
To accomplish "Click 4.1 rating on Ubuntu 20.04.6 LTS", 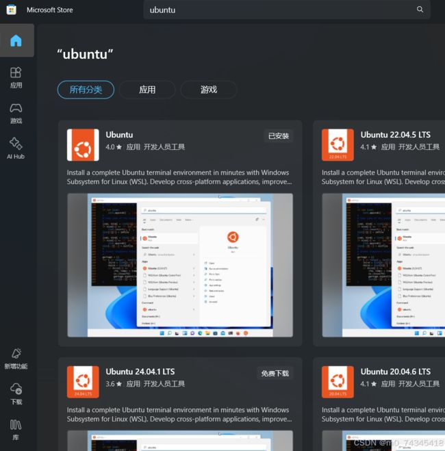I will [368, 384].
